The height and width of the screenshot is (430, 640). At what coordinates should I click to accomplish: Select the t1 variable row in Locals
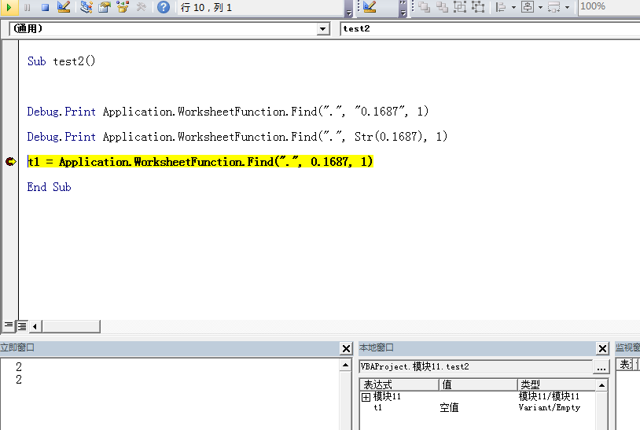[x=477, y=407]
